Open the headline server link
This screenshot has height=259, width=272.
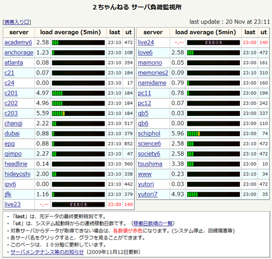[x=16, y=164]
